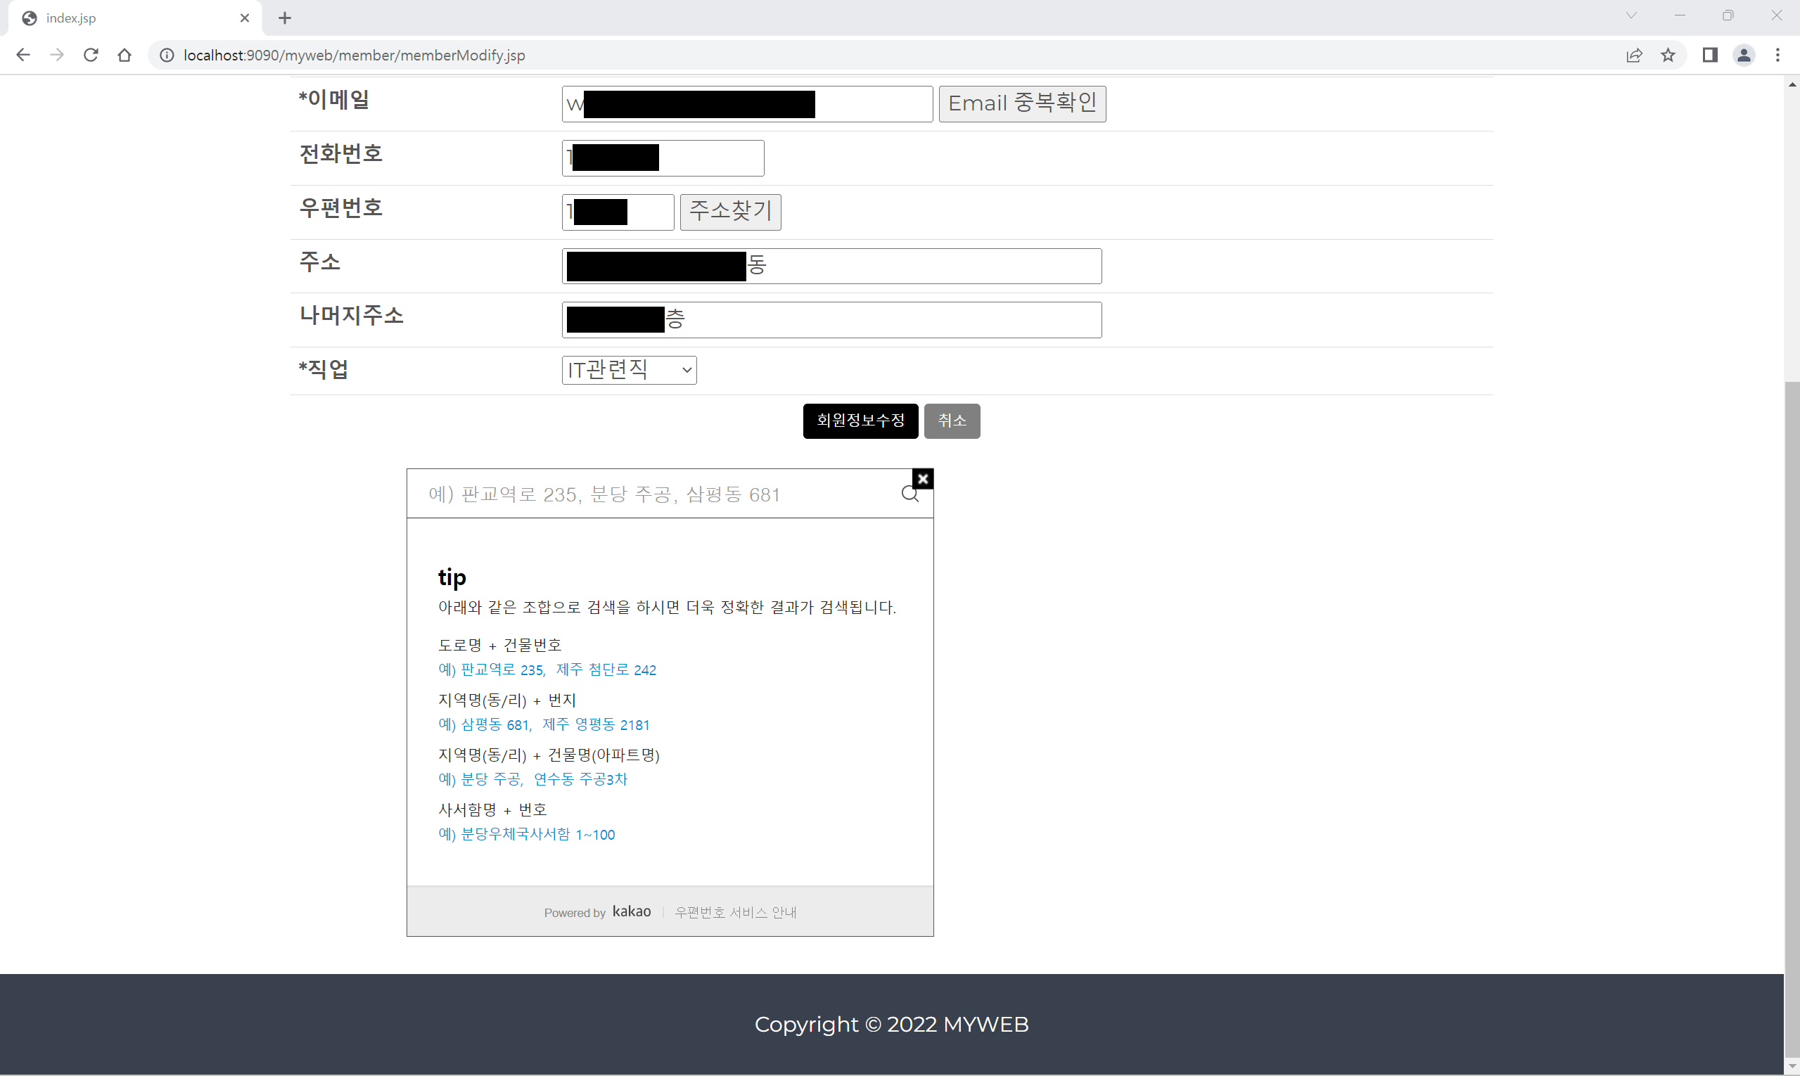The height and width of the screenshot is (1076, 1800).
Task: Click the magnifier search icon in address popup
Action: 909,494
